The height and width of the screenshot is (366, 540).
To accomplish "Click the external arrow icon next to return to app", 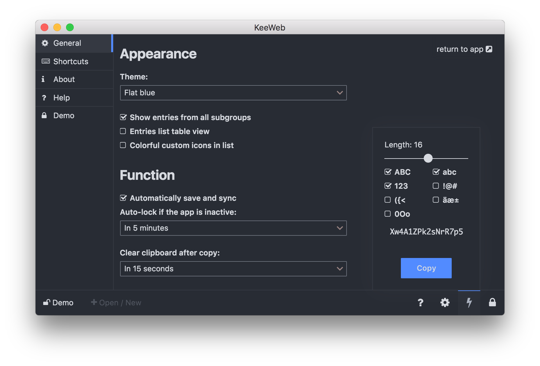I will point(489,49).
